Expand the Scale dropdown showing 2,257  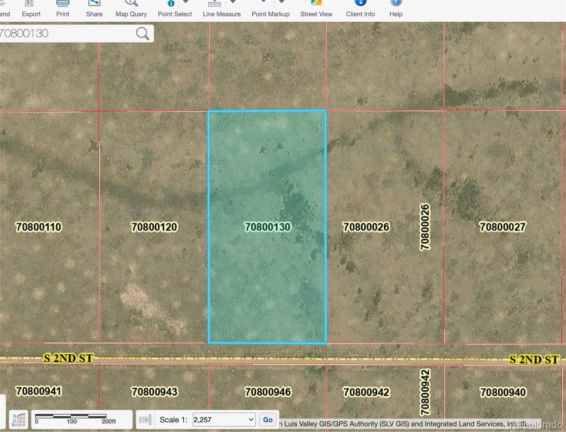click(x=224, y=420)
